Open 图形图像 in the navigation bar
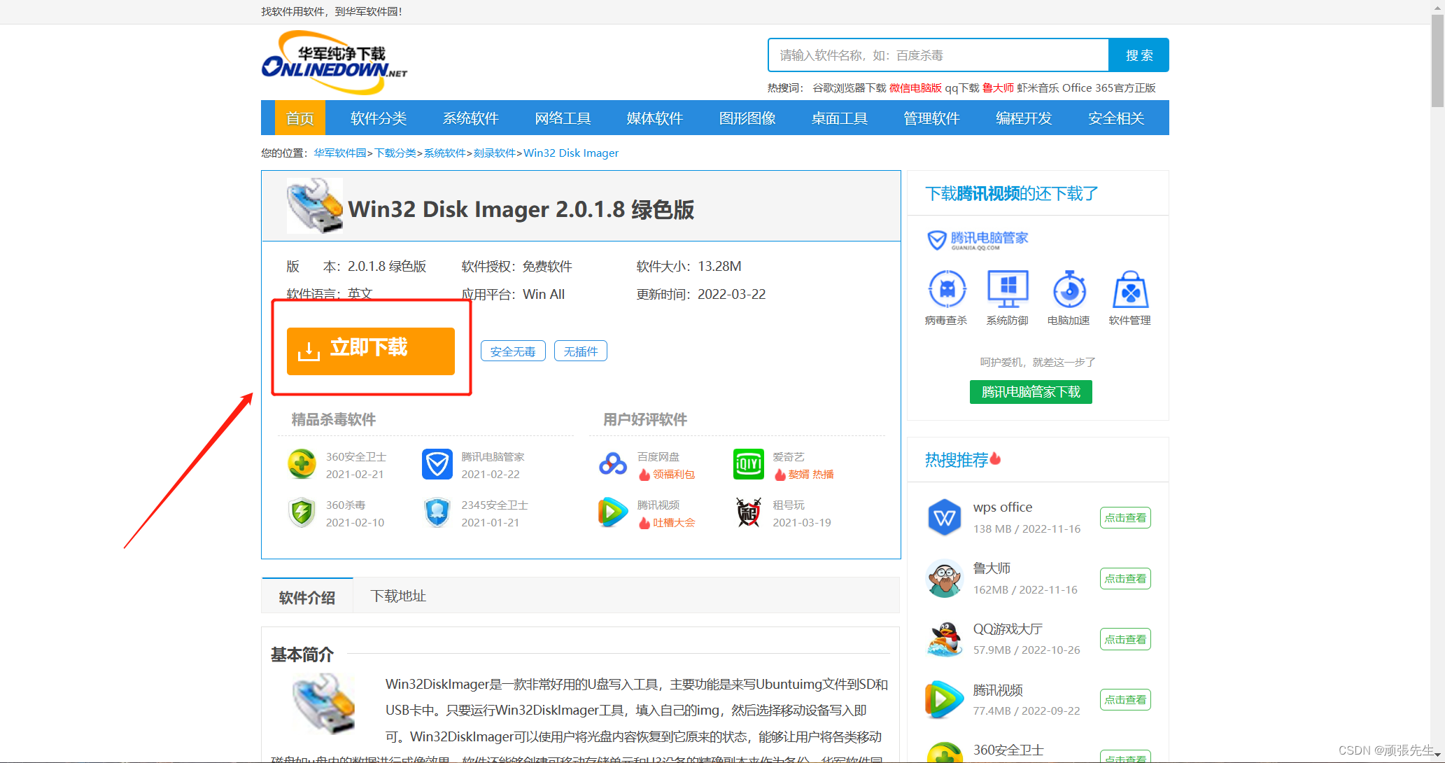Viewport: 1445px width, 763px height. (747, 118)
